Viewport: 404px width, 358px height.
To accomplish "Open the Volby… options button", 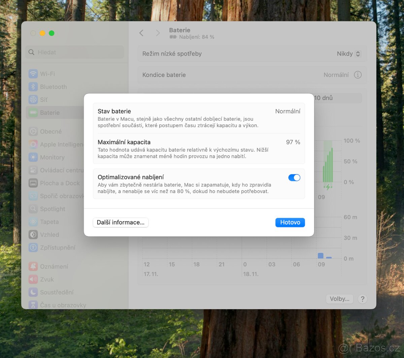I will [339, 299].
